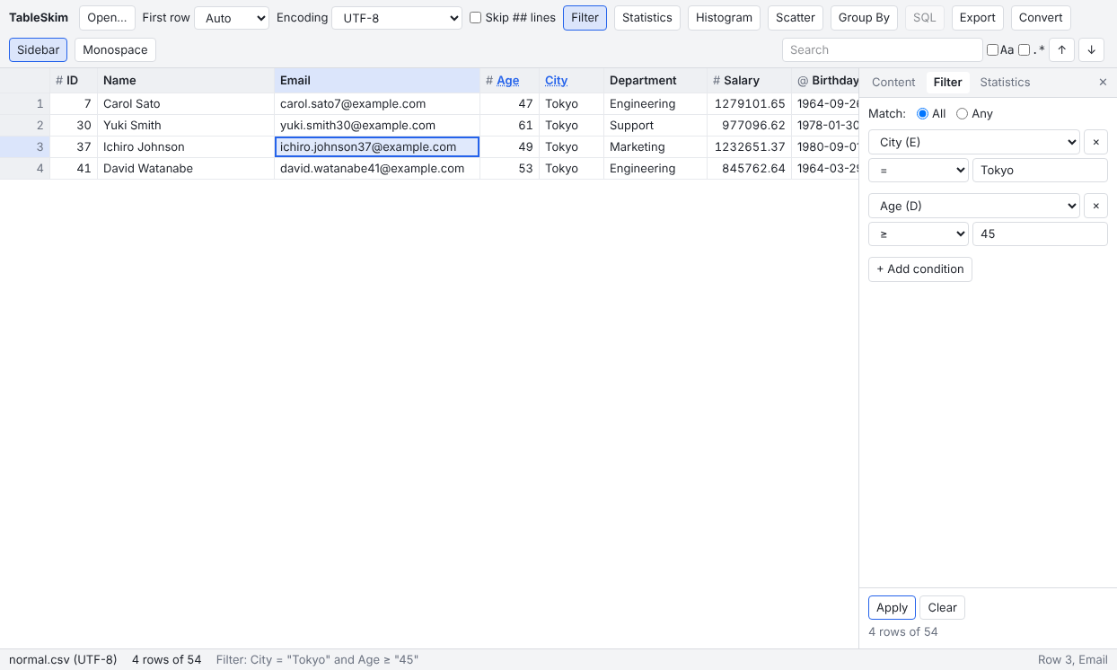
Task: Toggle Monospace font mode
Action: [115, 50]
